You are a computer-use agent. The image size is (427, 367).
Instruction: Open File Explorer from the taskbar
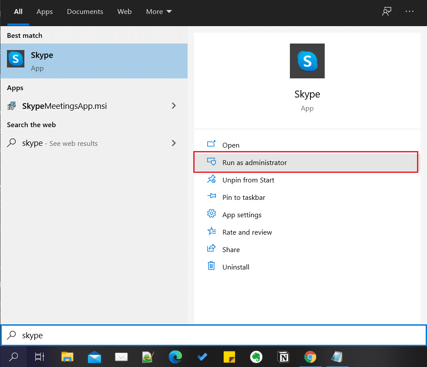[x=67, y=357]
